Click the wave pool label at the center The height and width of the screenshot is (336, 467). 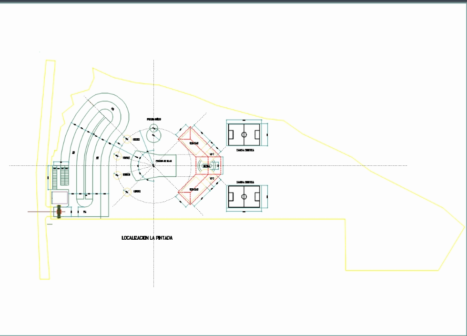pyautogui.click(x=163, y=162)
